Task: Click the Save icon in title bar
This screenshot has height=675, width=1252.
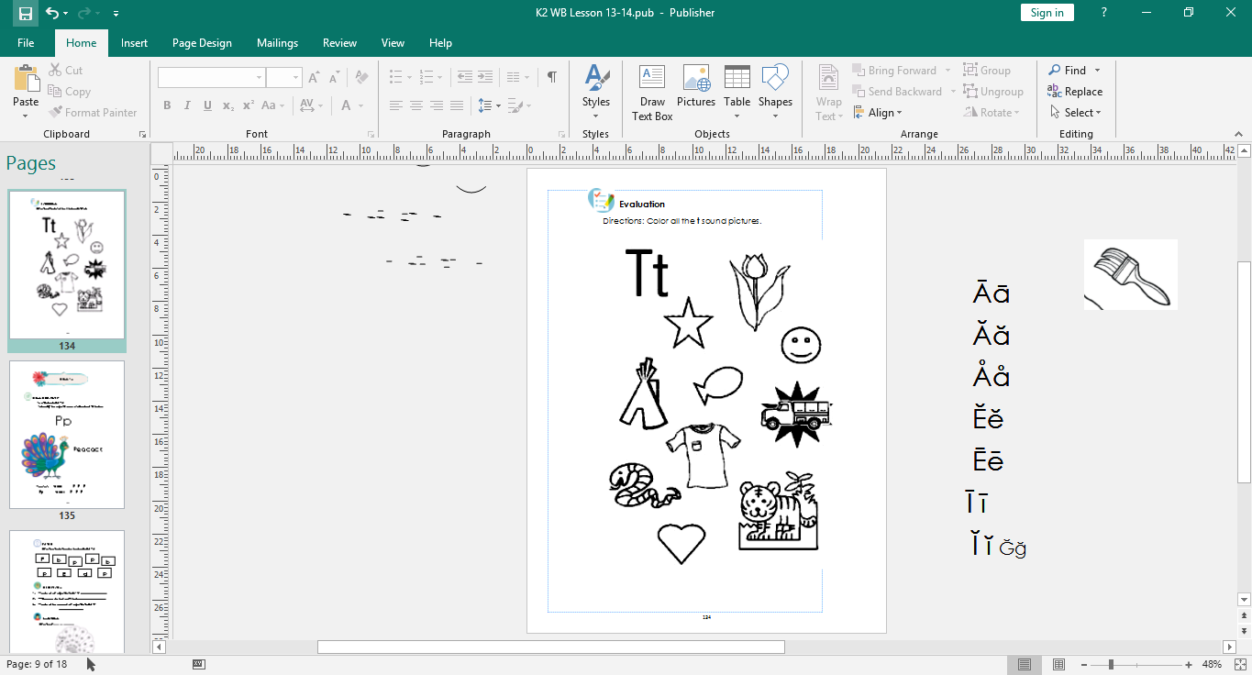Action: [x=26, y=13]
